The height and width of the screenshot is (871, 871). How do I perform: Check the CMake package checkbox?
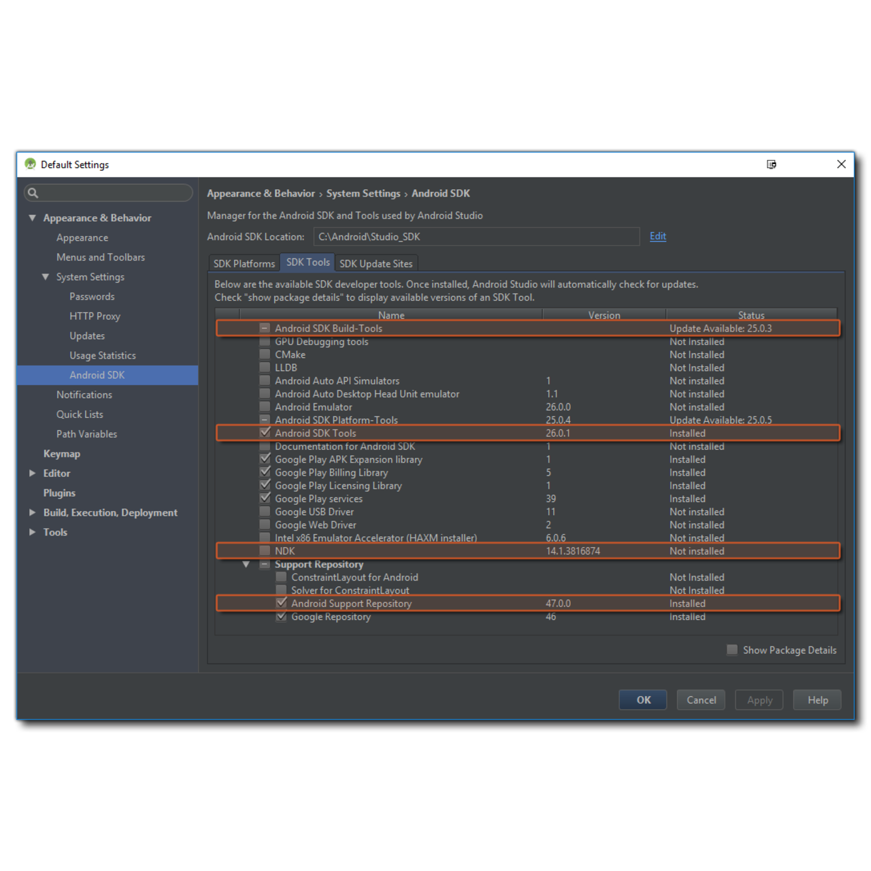click(x=264, y=355)
